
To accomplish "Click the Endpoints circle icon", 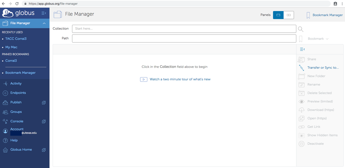I will [x=5, y=93].
